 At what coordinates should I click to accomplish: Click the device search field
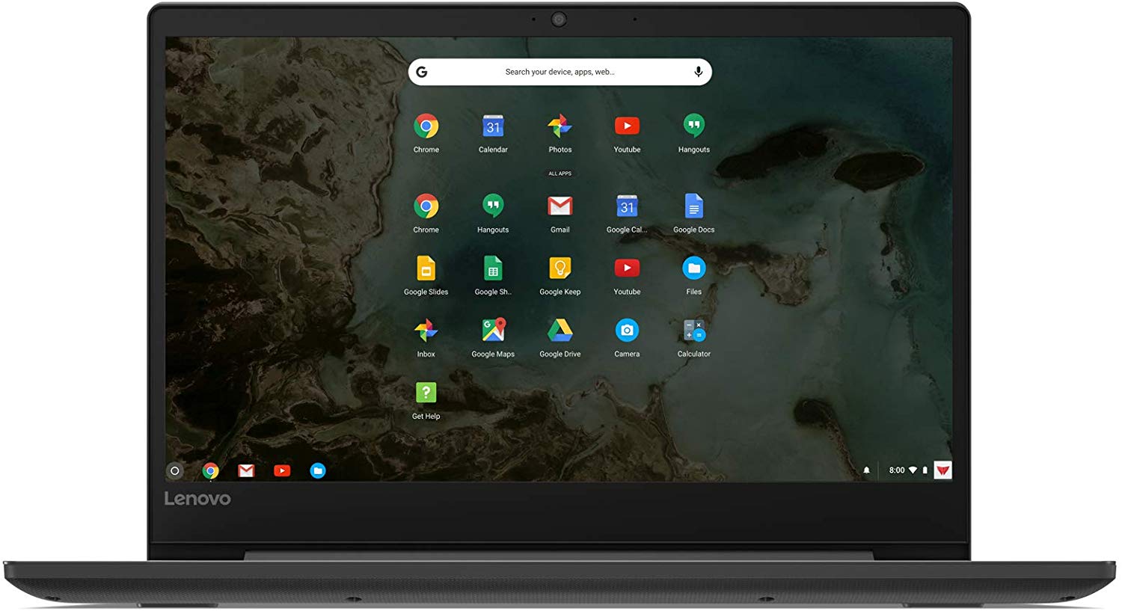coord(560,71)
